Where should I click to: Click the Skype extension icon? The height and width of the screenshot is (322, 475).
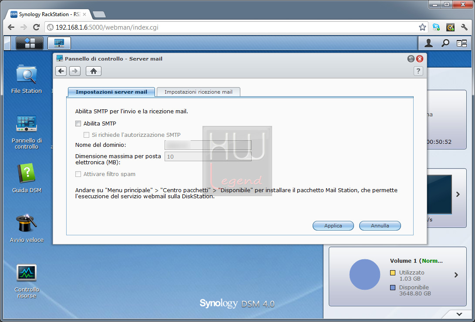[x=436, y=27]
